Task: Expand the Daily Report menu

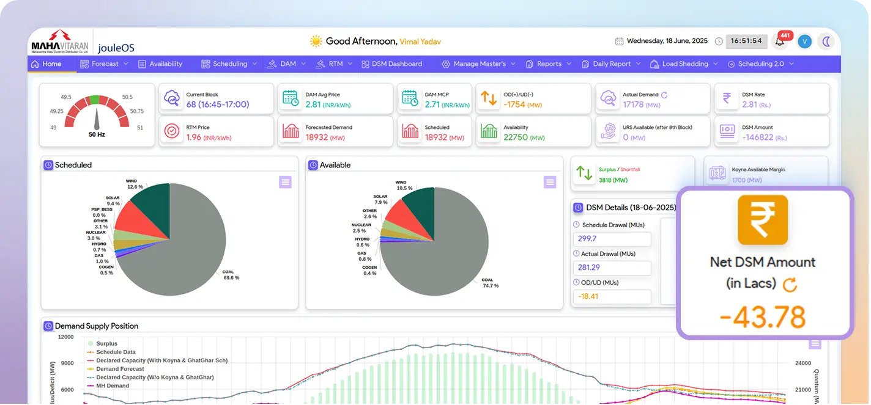Action: click(x=610, y=64)
